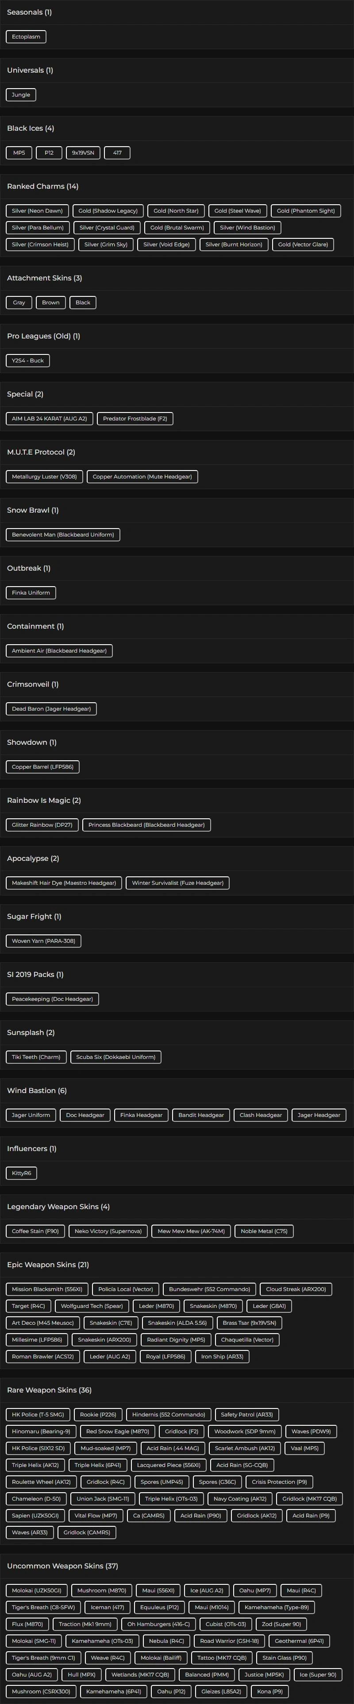The height and width of the screenshot is (1704, 354).
Task: Click the Oh Hamburgers (416-C) tag
Action: click(158, 1624)
